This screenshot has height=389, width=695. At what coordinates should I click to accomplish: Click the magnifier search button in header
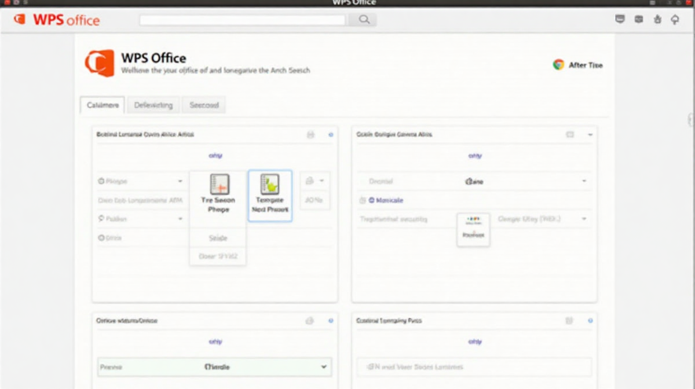[363, 20]
